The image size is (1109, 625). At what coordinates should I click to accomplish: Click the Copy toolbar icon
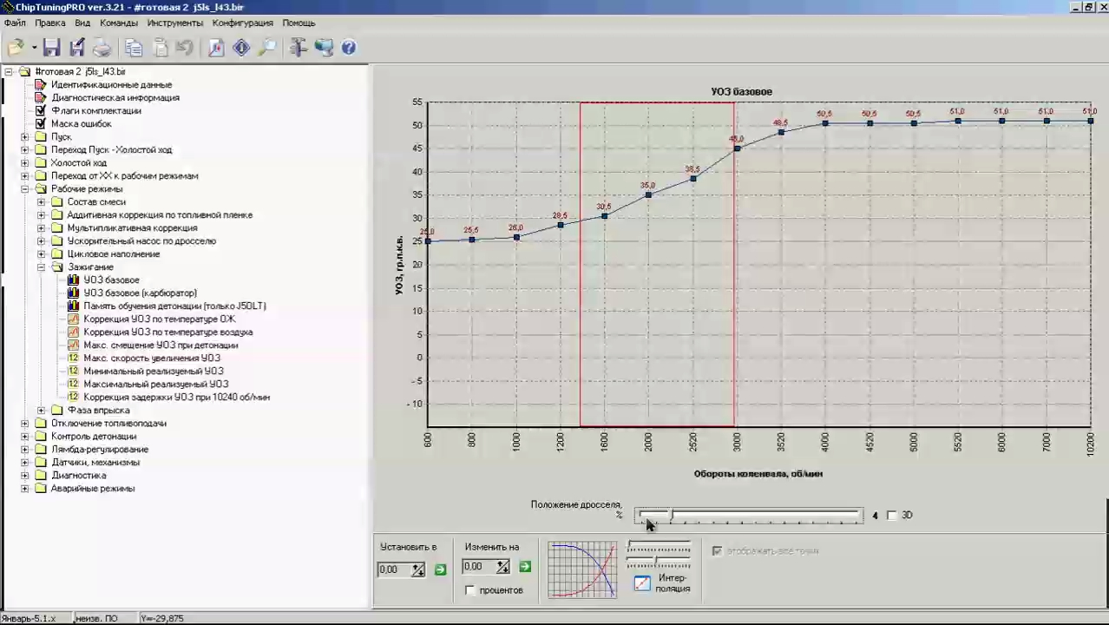[134, 48]
